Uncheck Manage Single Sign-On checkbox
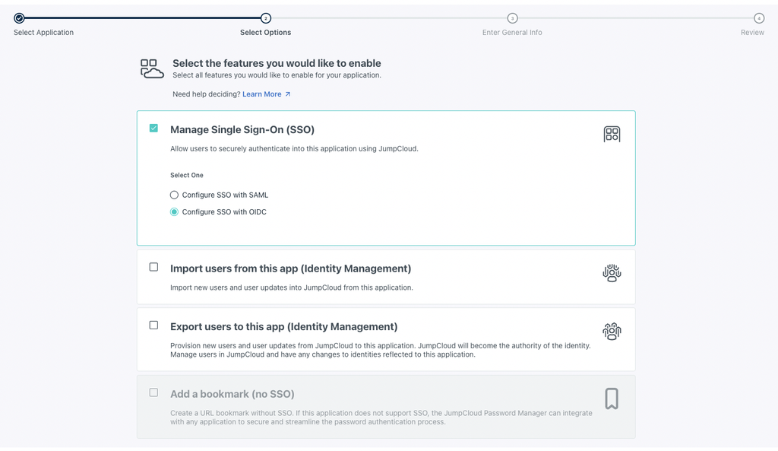778x451 pixels. coord(153,129)
